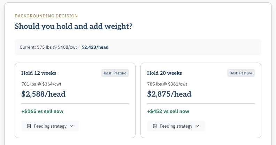276x145 pixels.
Task: Click the +$165 vs sell now text
Action: coord(42,111)
